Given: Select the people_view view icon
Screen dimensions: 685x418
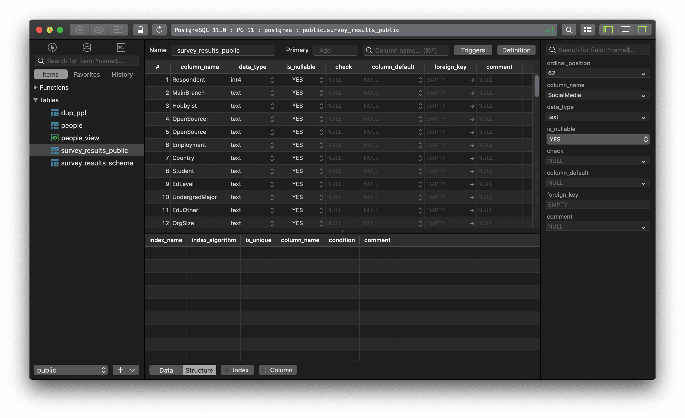Looking at the screenshot, I should click(55, 138).
